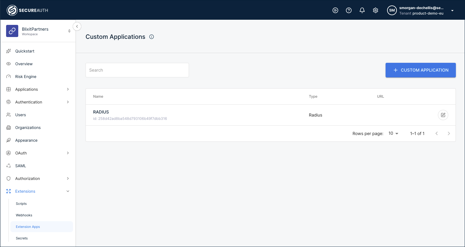465x247 pixels.
Task: Open the settings gear icon
Action: click(x=376, y=10)
